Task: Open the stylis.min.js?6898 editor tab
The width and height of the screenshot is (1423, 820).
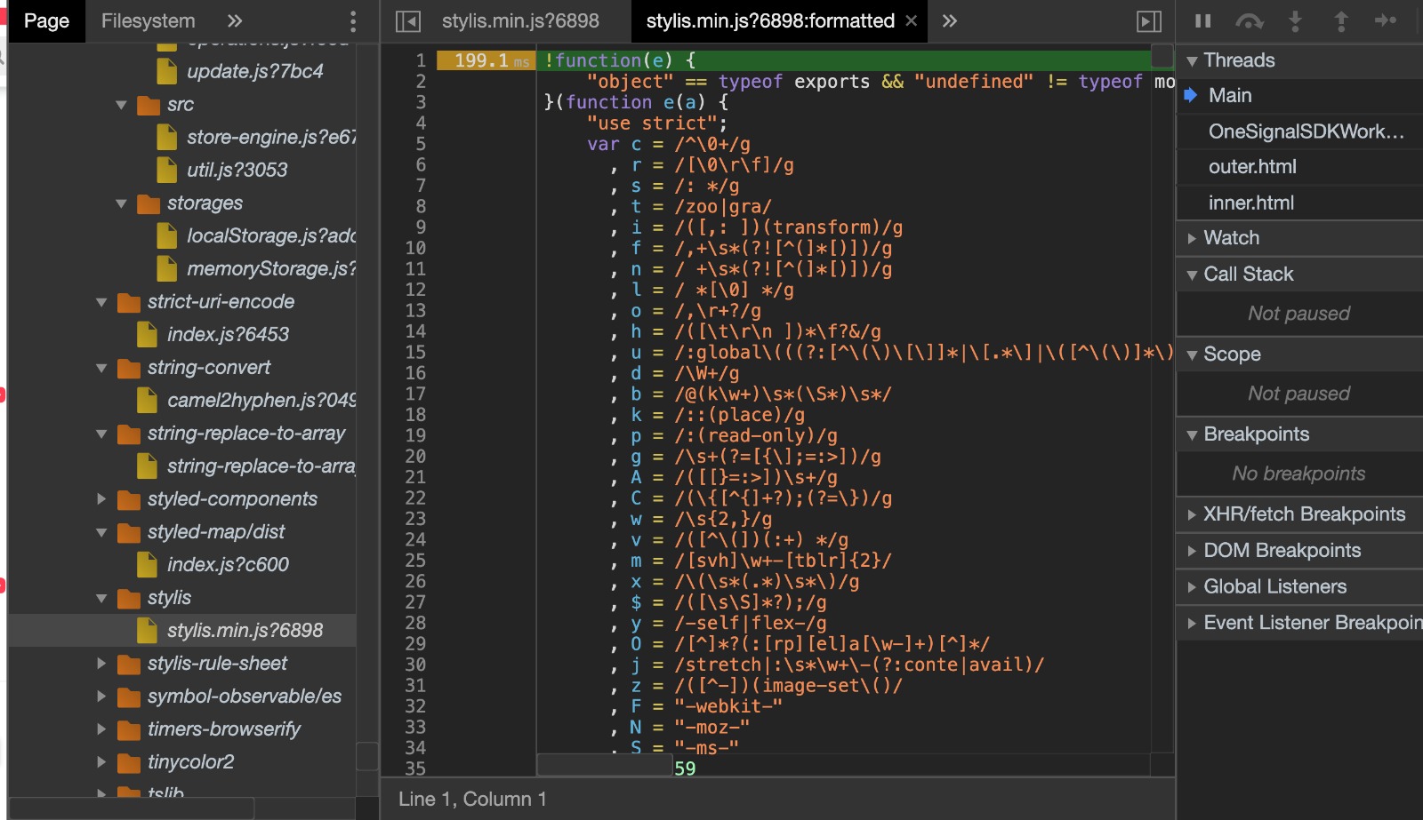Action: (519, 20)
